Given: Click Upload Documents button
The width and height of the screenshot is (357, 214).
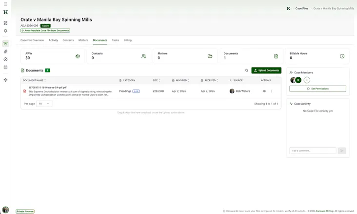Looking at the screenshot, I should click(266, 71).
